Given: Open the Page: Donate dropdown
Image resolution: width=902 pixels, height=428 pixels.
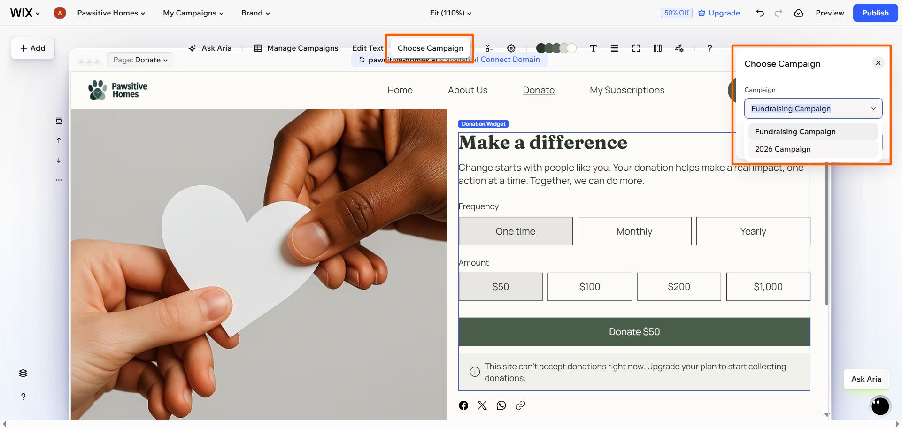Looking at the screenshot, I should [140, 60].
